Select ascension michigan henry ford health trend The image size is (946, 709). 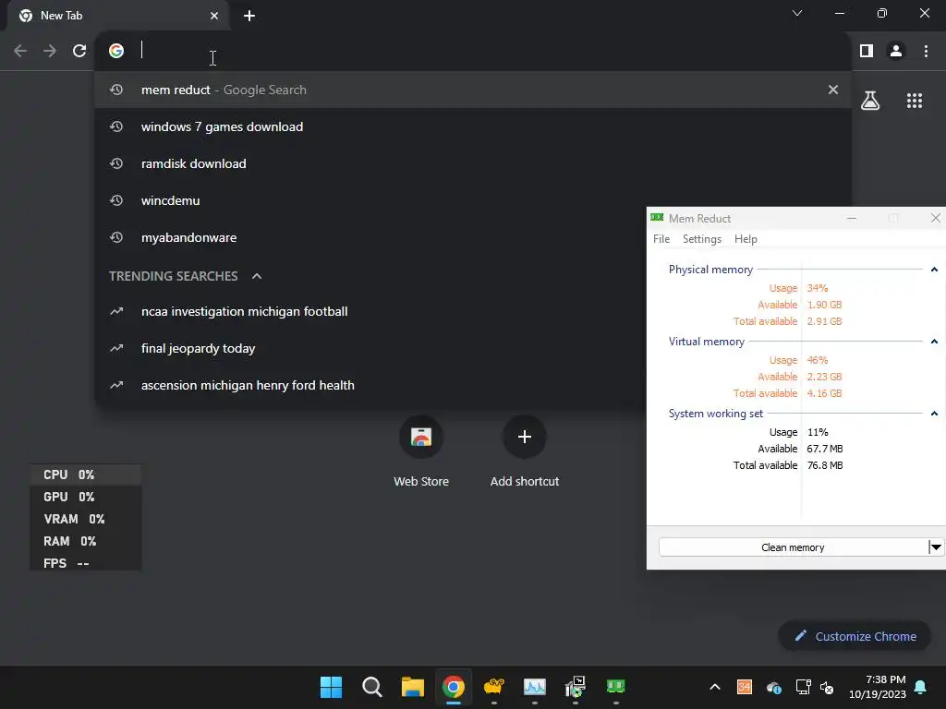pyautogui.click(x=371, y=385)
